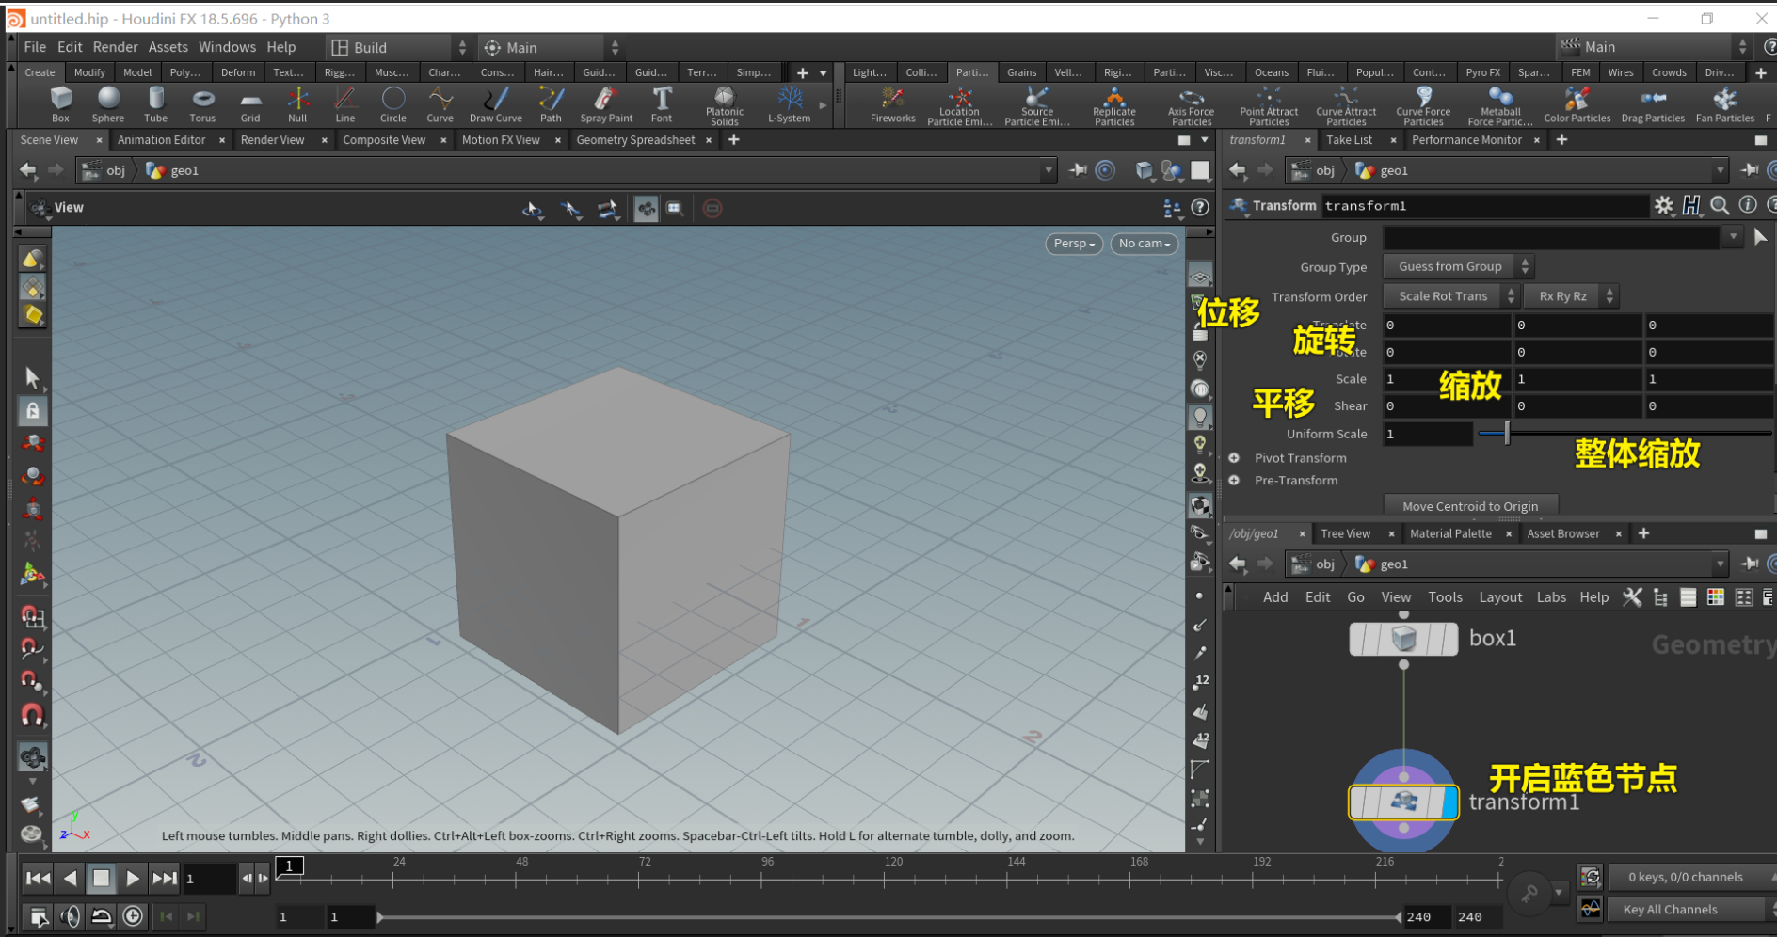The width and height of the screenshot is (1777, 937).
Task: Select the L-System tool
Action: [x=789, y=104]
